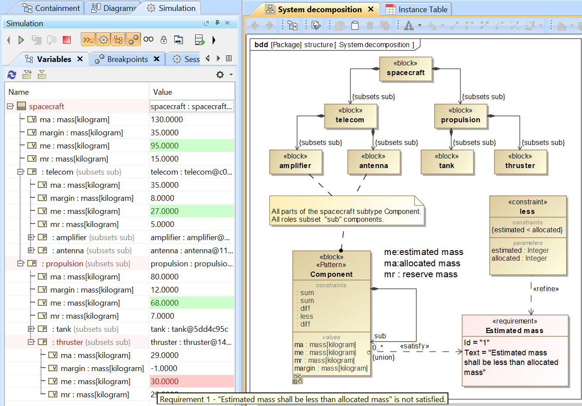
Task: Click the refresh variables icon
Action: [12, 75]
